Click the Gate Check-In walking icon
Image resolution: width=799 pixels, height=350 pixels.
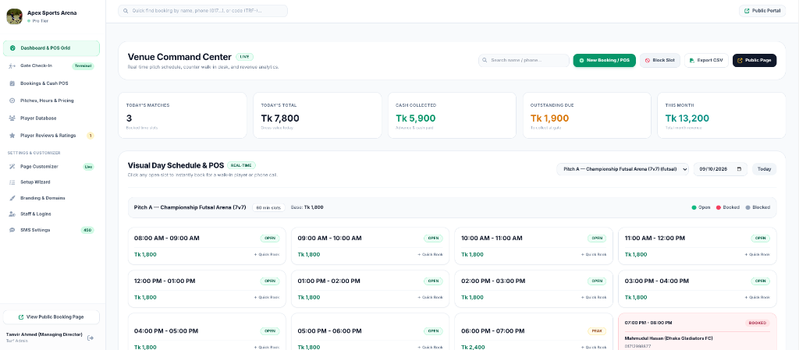point(12,65)
